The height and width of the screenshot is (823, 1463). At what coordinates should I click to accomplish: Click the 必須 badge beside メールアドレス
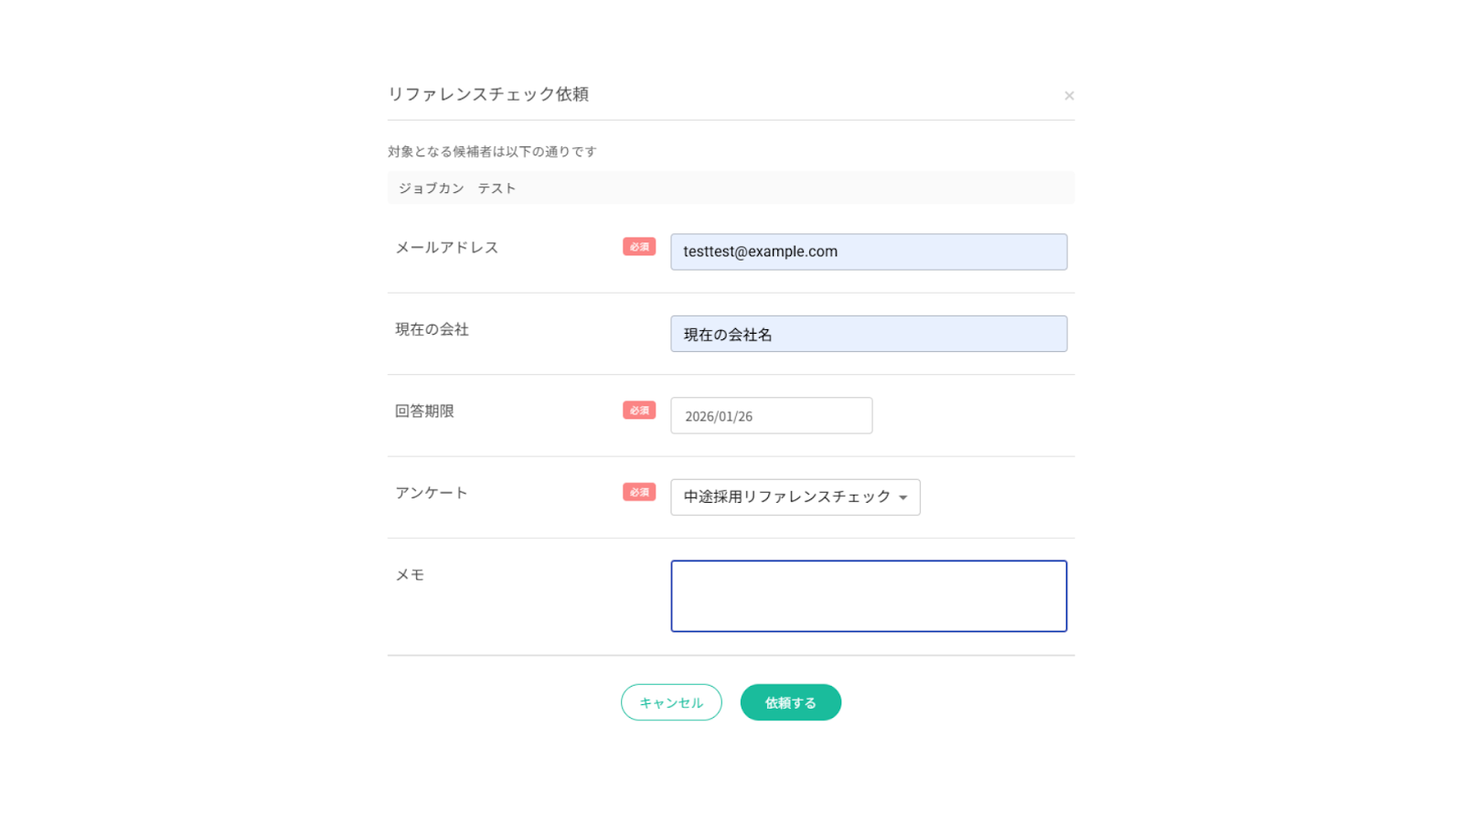click(x=639, y=247)
